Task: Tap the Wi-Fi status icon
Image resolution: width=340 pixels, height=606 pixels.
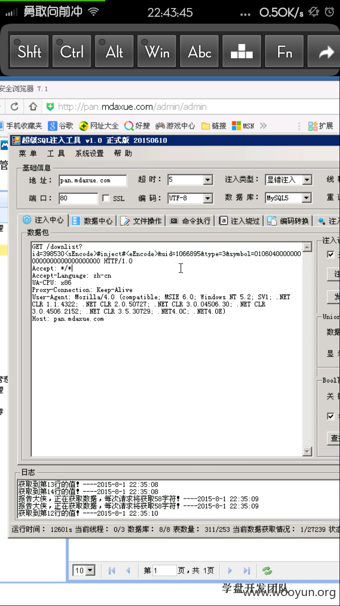Action: [94, 12]
